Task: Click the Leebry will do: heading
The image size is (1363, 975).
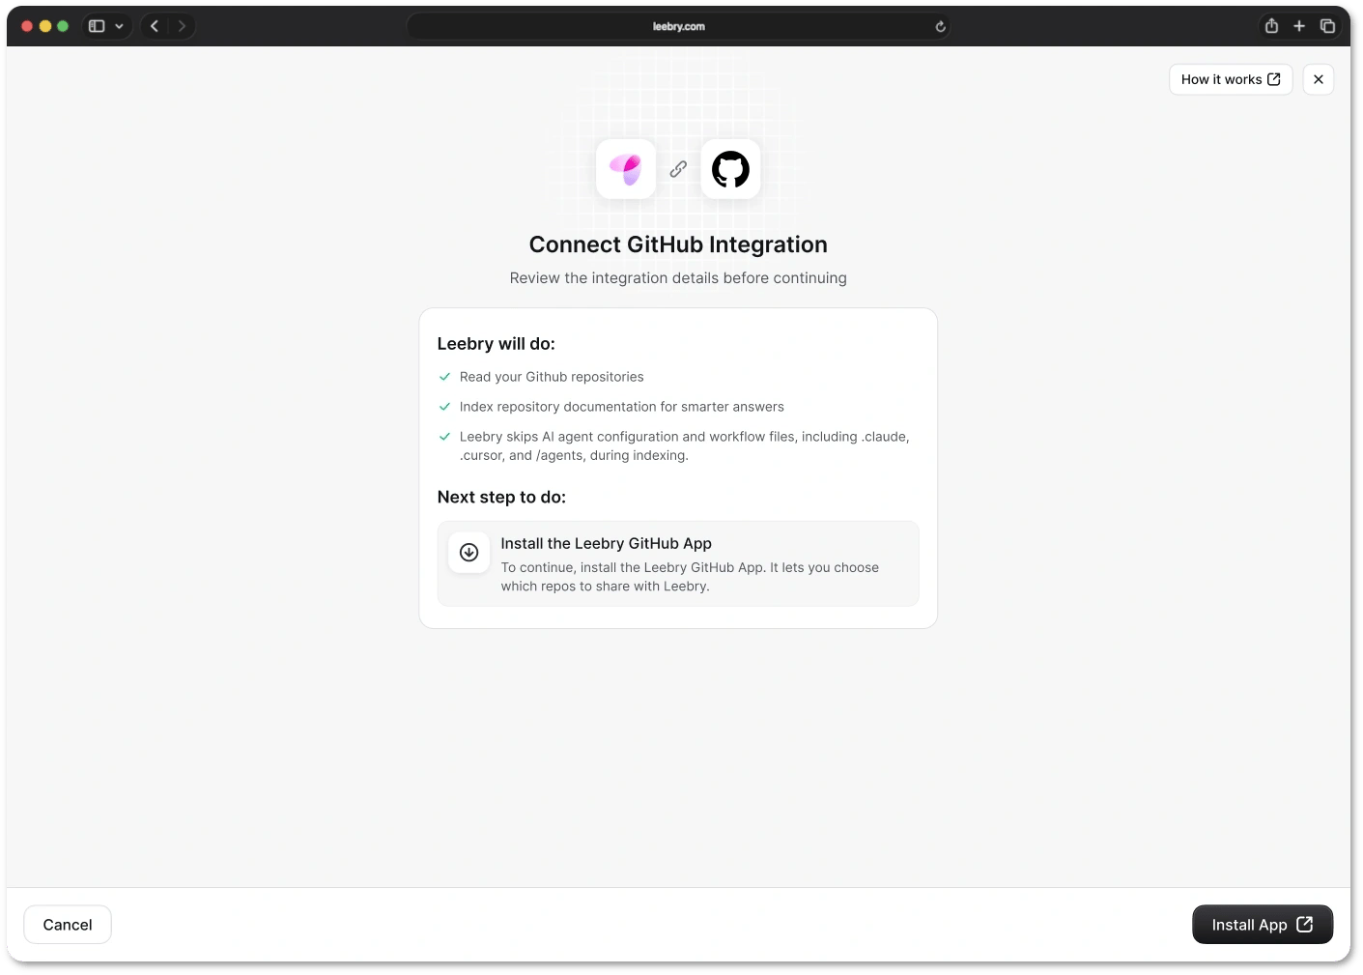Action: tap(497, 344)
